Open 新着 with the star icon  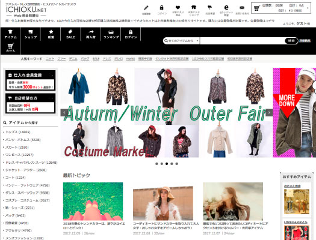point(51,34)
